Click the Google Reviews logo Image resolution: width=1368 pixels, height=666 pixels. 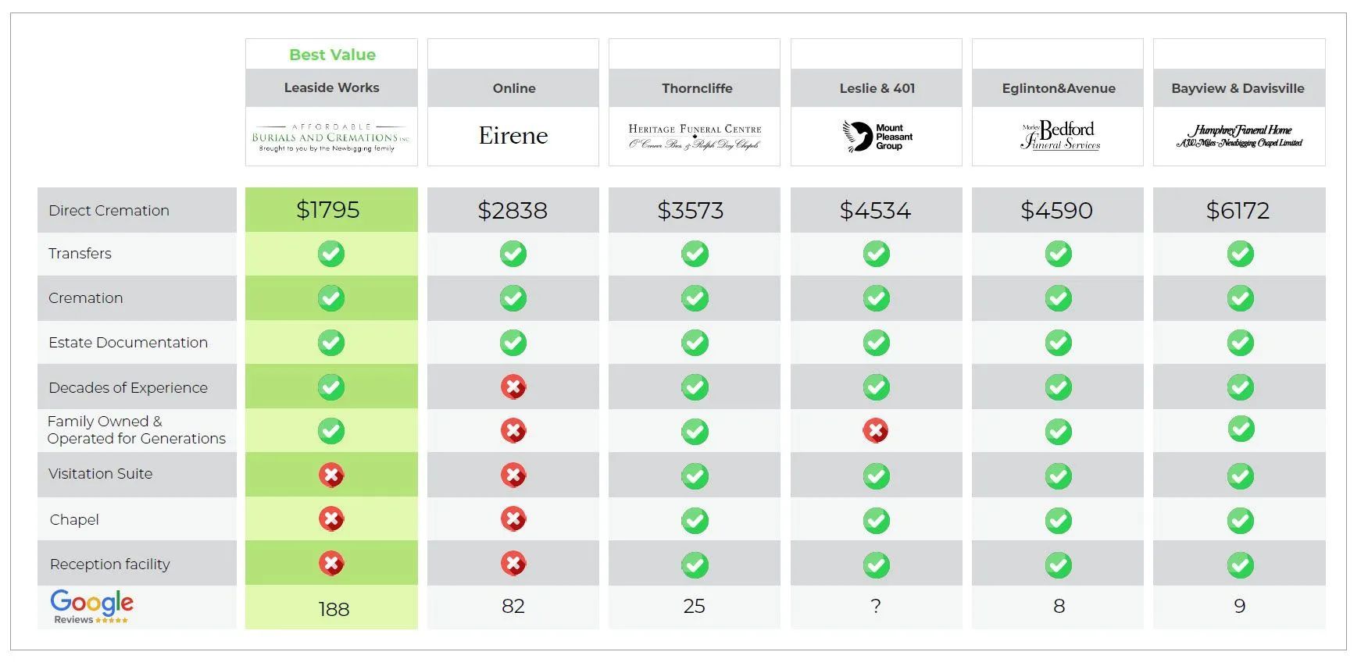[91, 607]
